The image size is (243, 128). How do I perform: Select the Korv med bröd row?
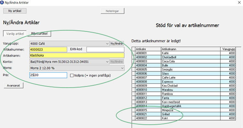click(184, 102)
